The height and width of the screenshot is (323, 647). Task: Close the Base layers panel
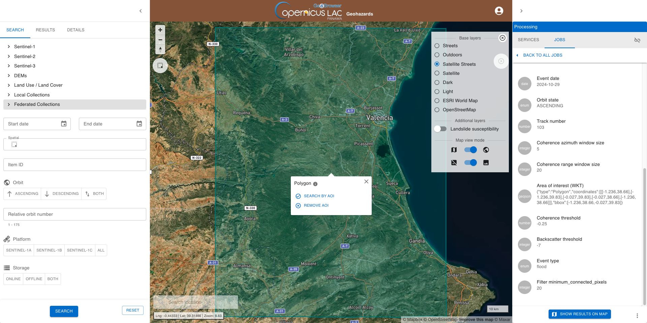tap(502, 38)
